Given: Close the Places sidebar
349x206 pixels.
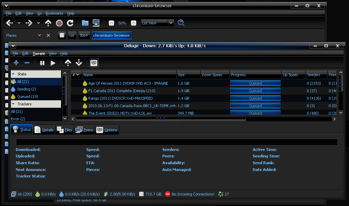Looking at the screenshot, I should tap(48, 35).
